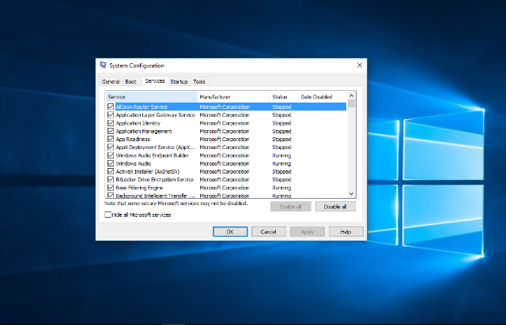Click Stopped status of BitLocker Drive Encryption
The width and height of the screenshot is (506, 325).
click(281, 179)
